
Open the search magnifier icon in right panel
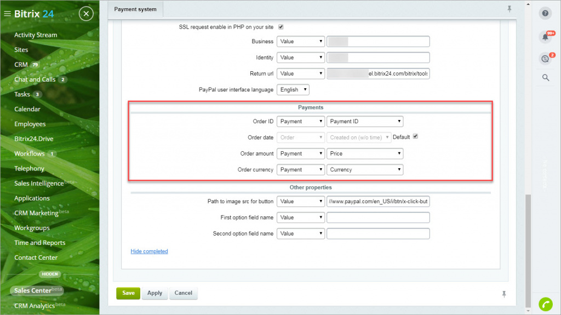tap(545, 78)
